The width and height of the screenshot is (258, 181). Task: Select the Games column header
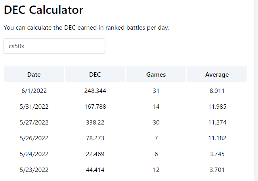pyautogui.click(x=156, y=75)
